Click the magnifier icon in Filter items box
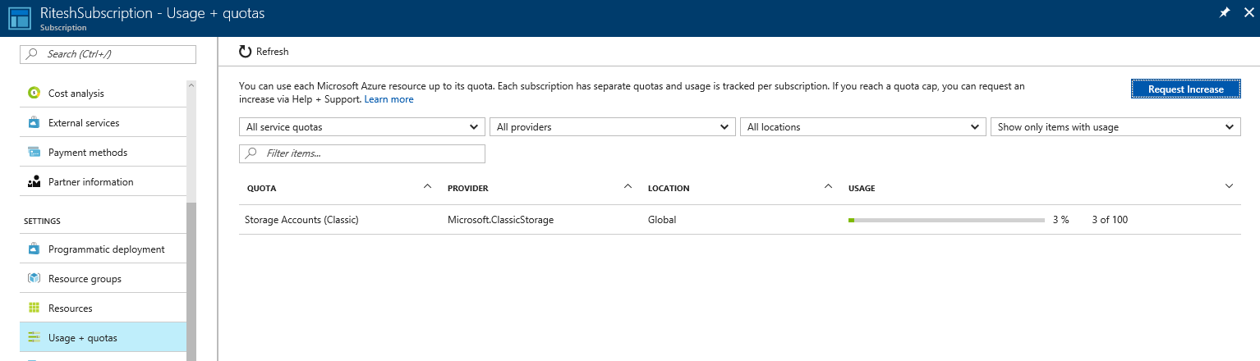Viewport: 1260px width, 361px height. [x=251, y=153]
